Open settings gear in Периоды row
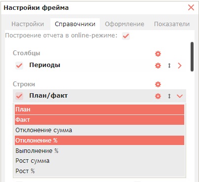The width and height of the screenshot is (199, 182). pos(158,66)
